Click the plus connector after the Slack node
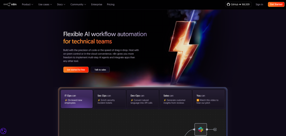Screen dimensions: 286x136 (215, 129)
